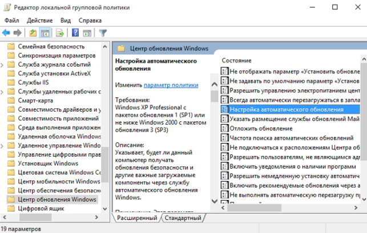Click policy list horizontal scroll-right arrow

356,207
